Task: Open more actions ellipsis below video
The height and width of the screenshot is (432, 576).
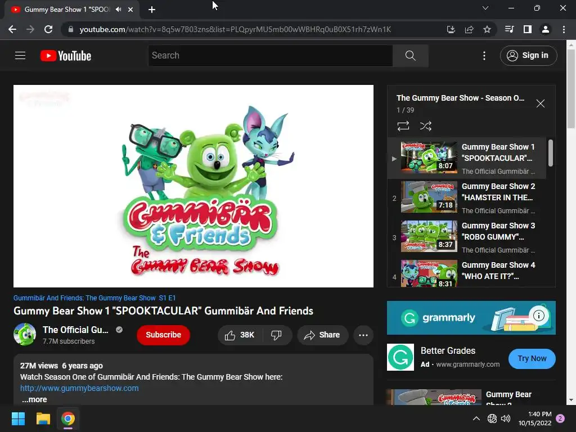Action: [363, 335]
